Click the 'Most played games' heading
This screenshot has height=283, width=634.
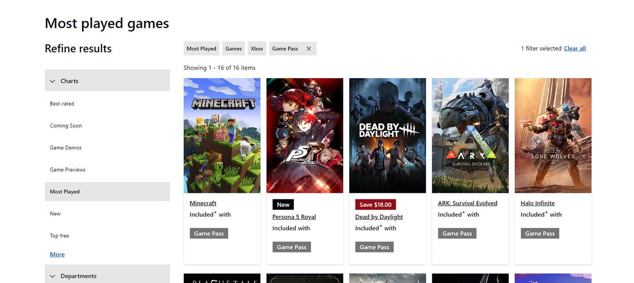pos(107,24)
